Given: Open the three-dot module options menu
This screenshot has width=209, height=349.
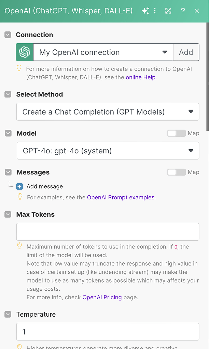Looking at the screenshot, I should pyautogui.click(x=155, y=11).
